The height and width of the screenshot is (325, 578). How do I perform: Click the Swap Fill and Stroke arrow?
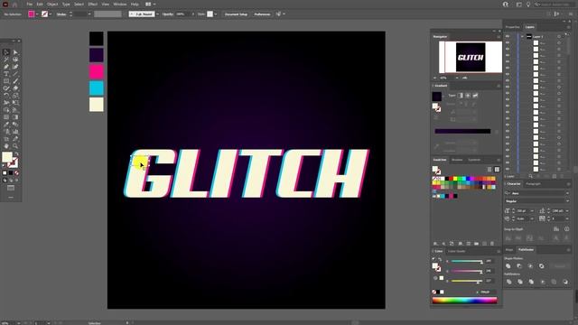[16, 154]
